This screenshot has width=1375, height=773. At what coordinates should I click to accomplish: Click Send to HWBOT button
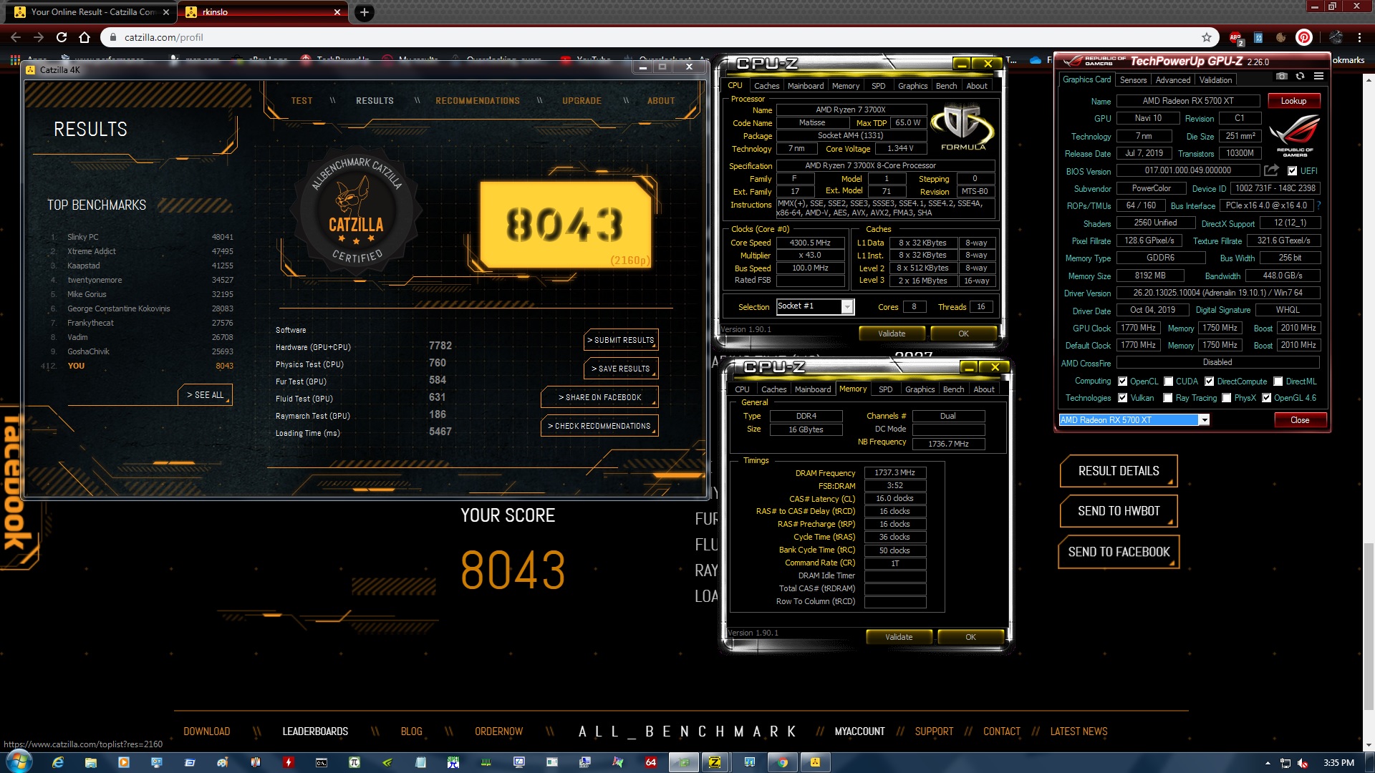point(1119,511)
